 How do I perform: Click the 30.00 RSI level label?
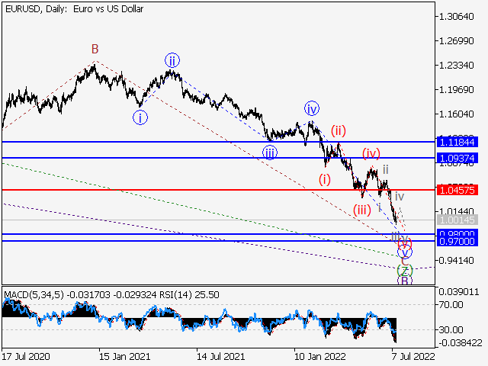click(x=451, y=329)
